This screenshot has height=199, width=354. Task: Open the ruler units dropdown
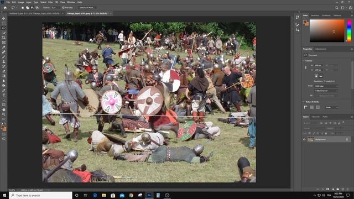(332, 107)
